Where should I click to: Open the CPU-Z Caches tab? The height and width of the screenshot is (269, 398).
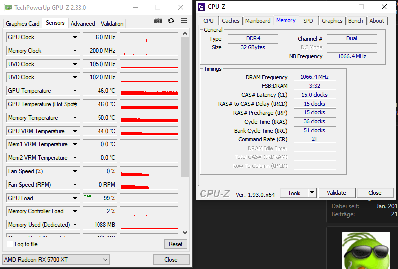230,21
